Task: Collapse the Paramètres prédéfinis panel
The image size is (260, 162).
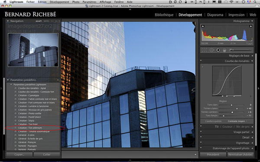Action: point(8,80)
